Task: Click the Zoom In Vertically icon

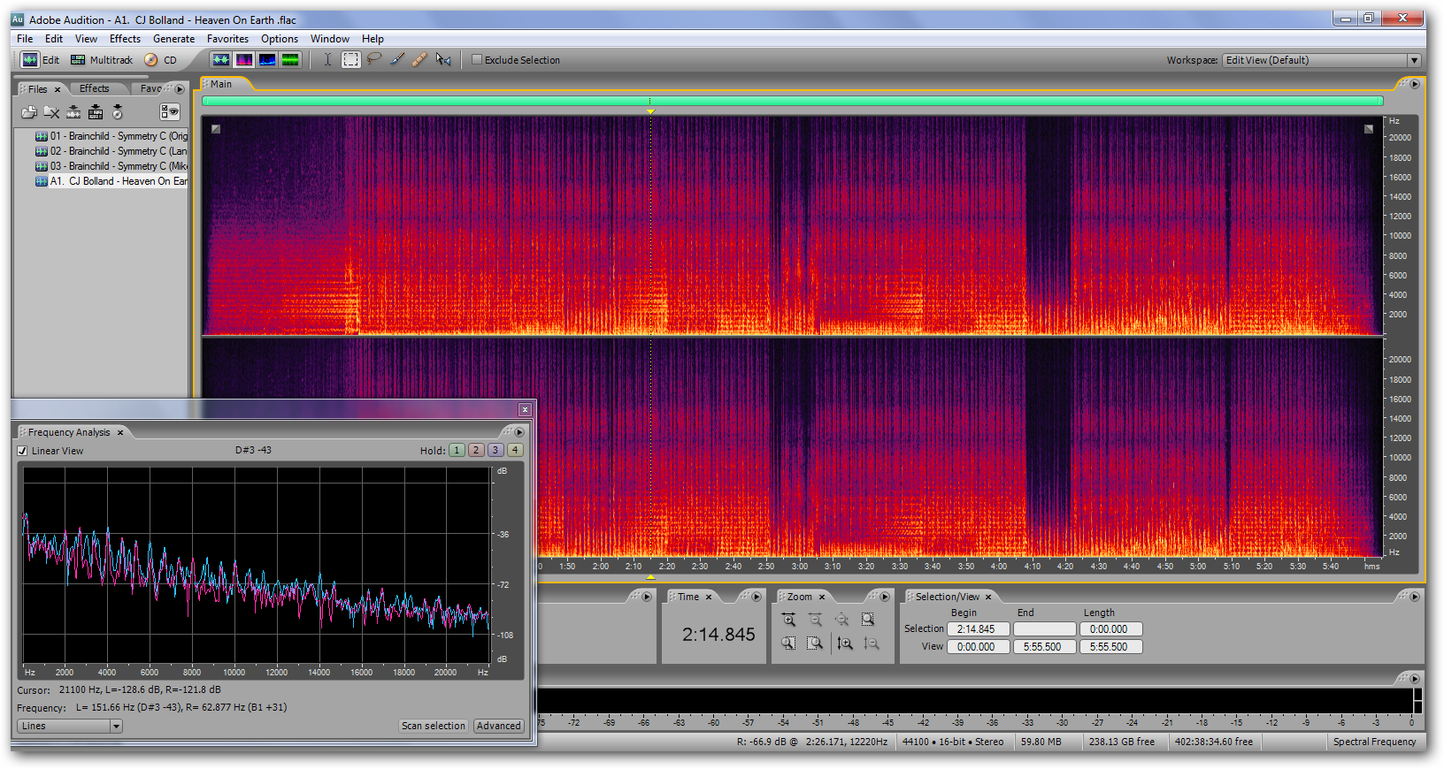Action: click(845, 643)
